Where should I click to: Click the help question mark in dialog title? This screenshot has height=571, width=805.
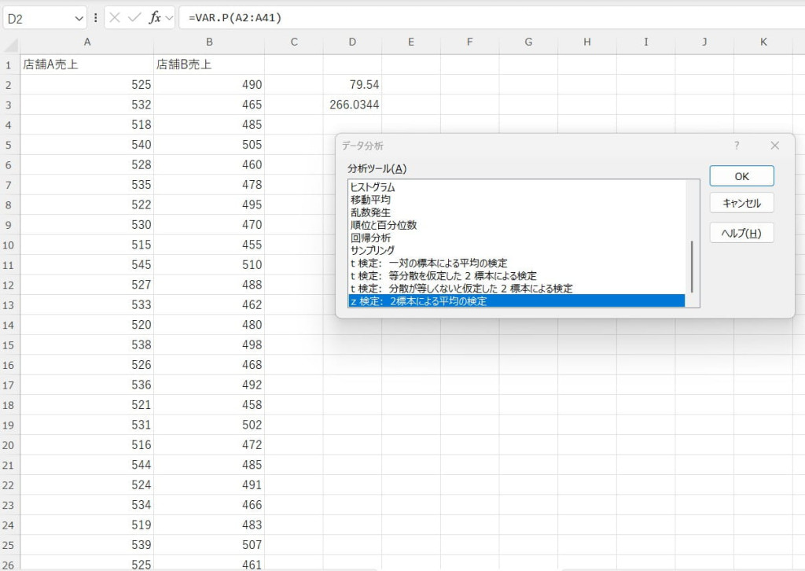[737, 146]
